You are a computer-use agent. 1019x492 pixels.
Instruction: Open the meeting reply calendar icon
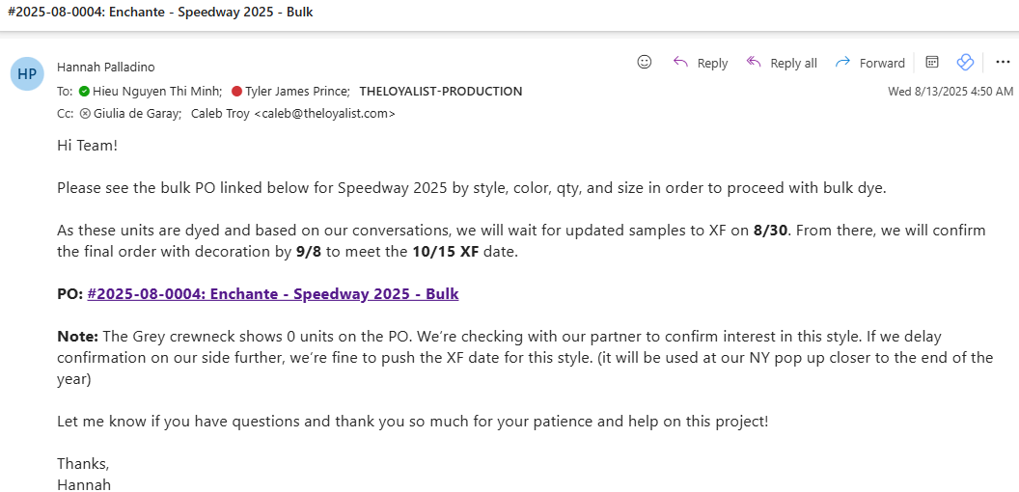pyautogui.click(x=932, y=62)
